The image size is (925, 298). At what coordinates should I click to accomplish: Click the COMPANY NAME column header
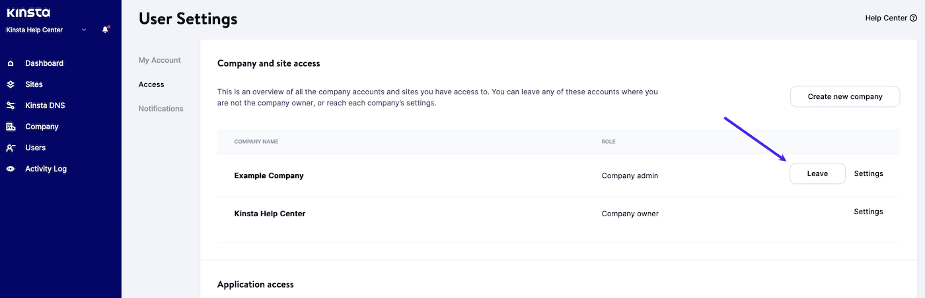254,142
